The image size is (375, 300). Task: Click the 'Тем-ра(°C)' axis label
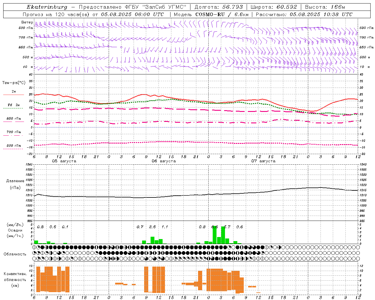point(14,83)
